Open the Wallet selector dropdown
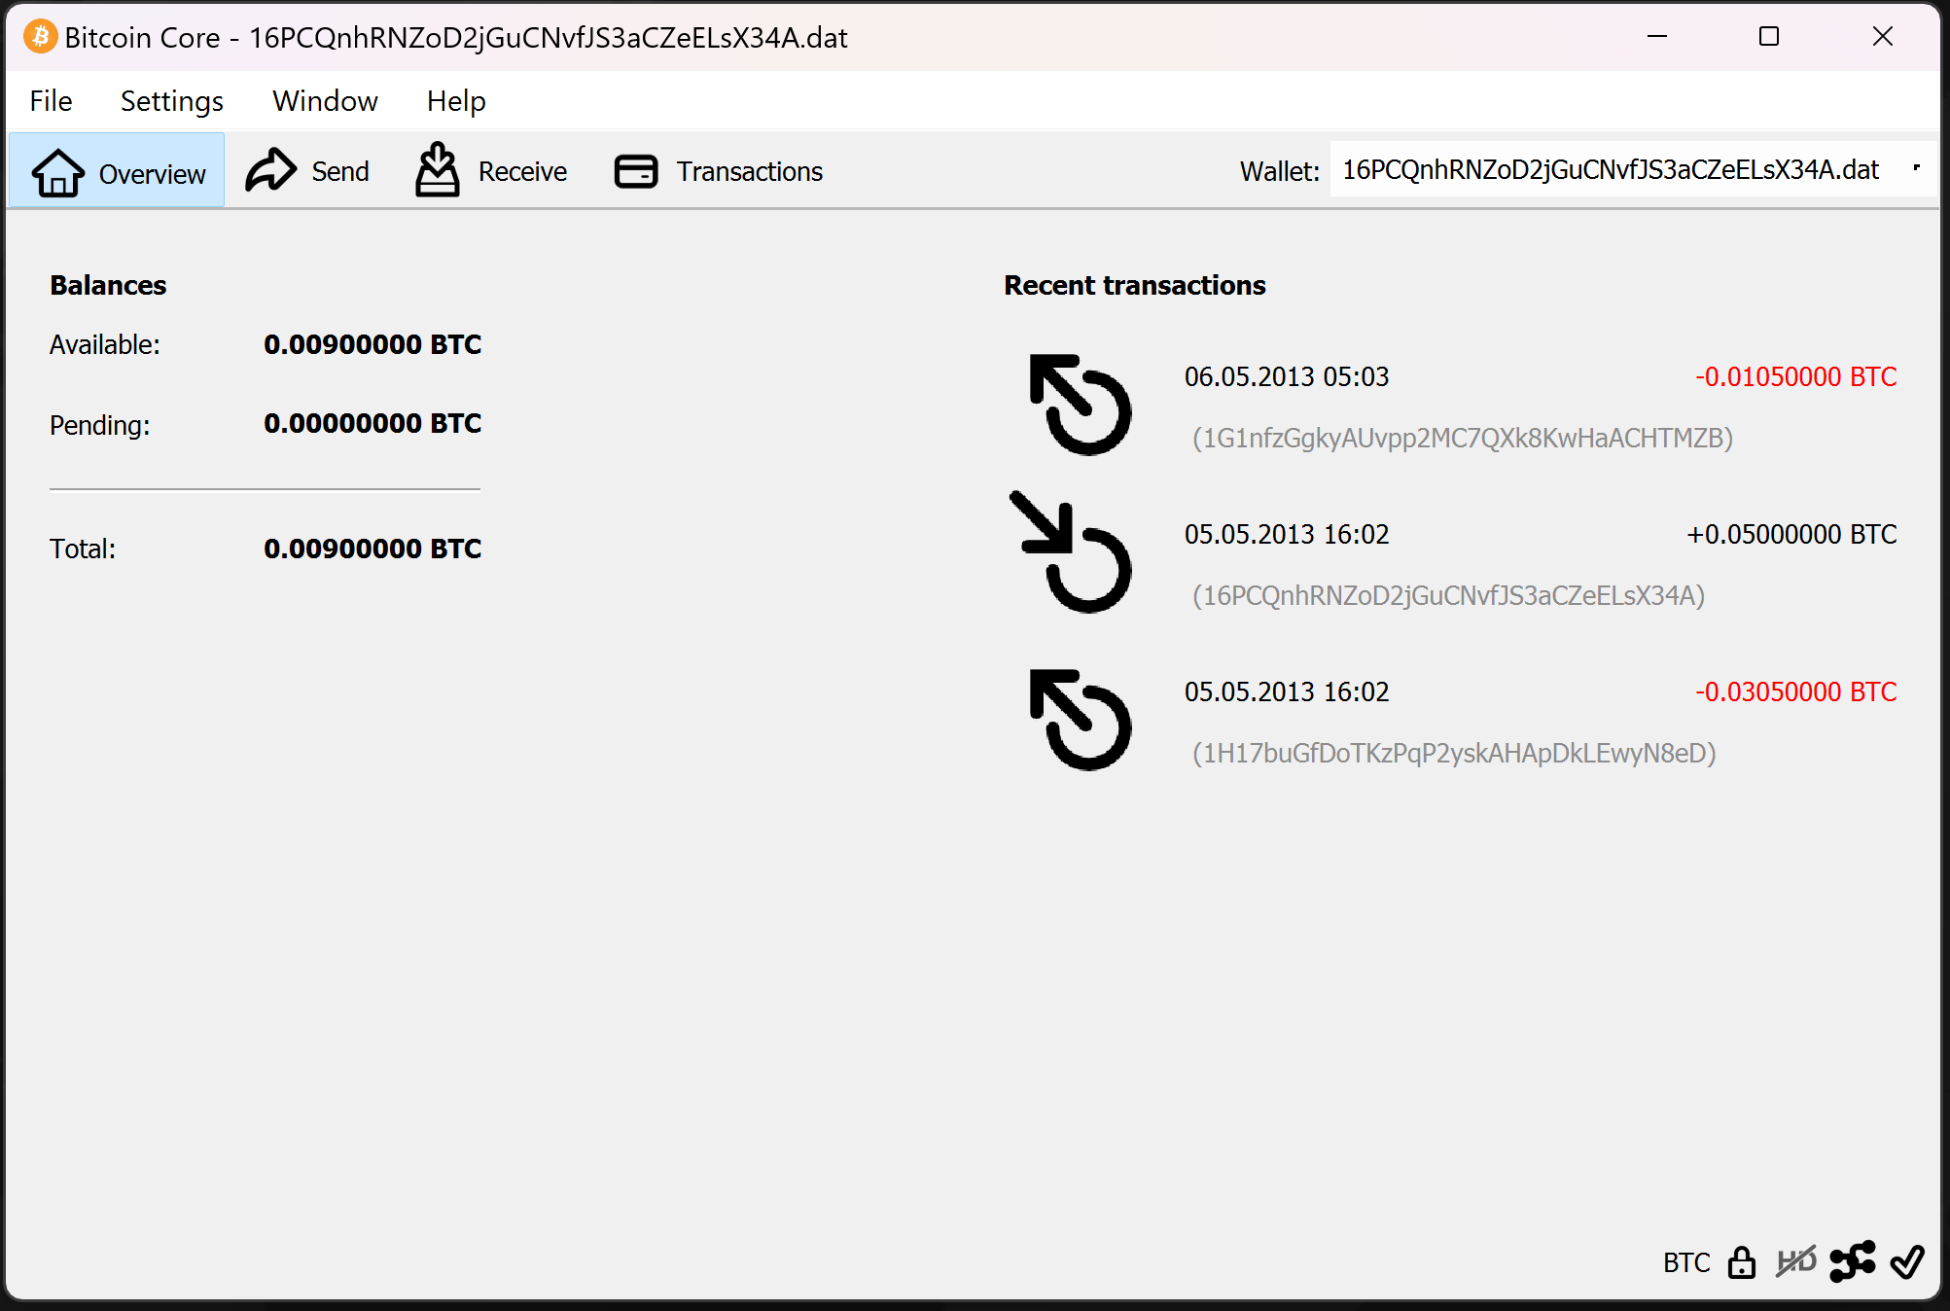1950x1311 pixels. [1630, 170]
